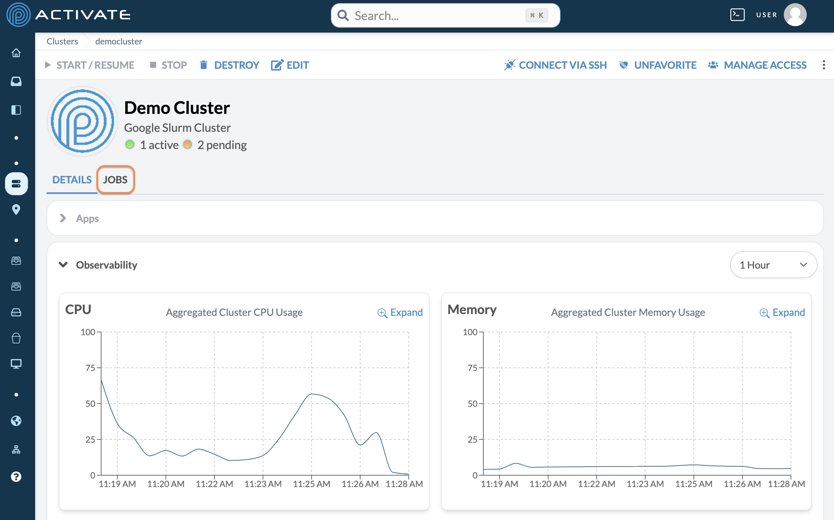The image size is (834, 520).
Task: Click the democluster breadcrumb
Action: pyautogui.click(x=119, y=41)
